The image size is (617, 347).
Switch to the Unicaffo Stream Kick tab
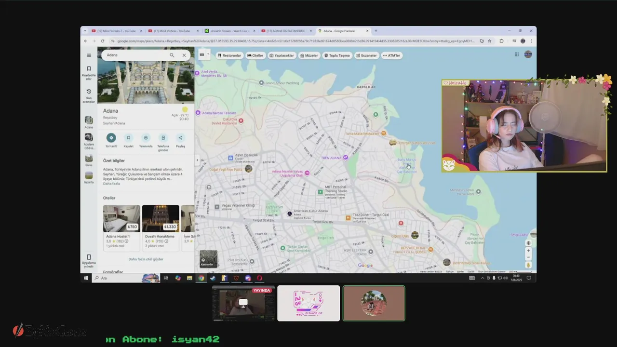click(229, 31)
